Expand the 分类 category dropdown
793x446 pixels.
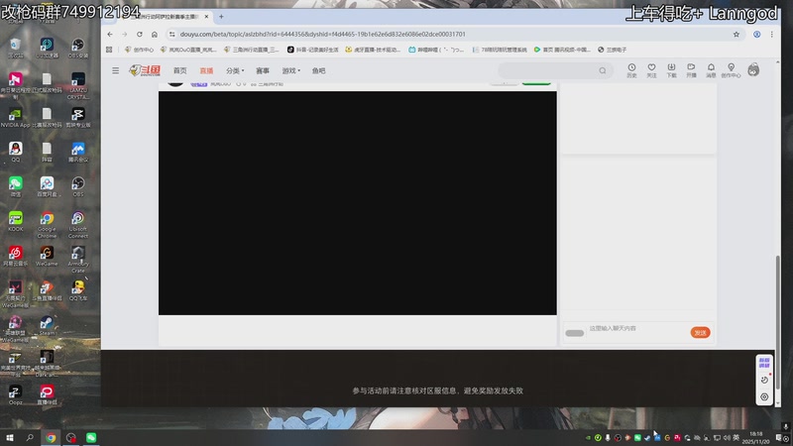click(235, 70)
